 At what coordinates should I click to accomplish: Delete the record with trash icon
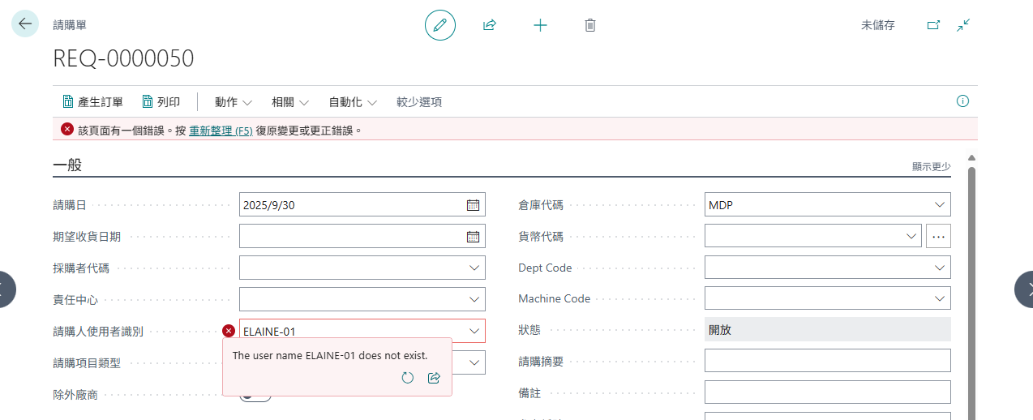[590, 25]
